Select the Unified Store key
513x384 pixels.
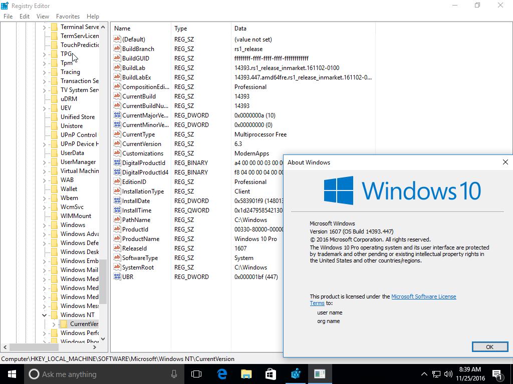(x=78, y=117)
